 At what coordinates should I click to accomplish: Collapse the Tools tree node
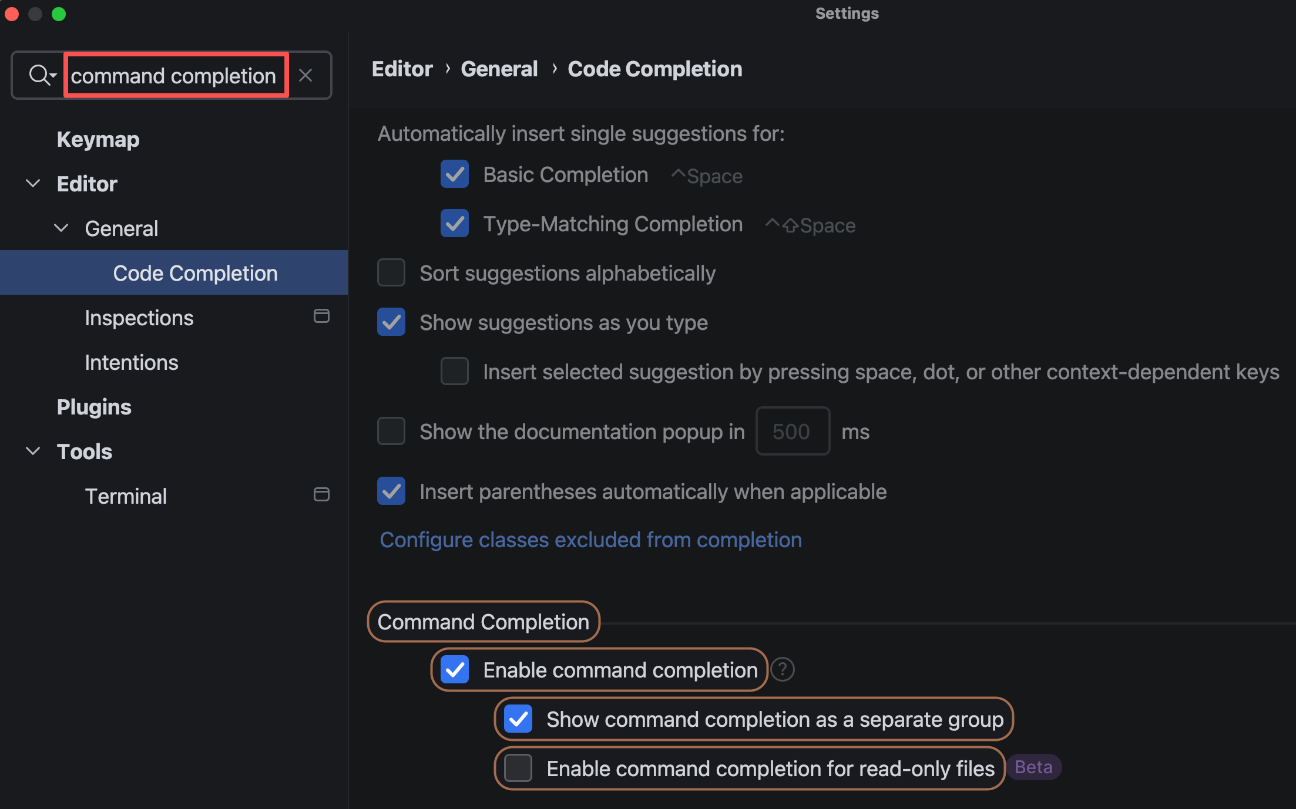(x=33, y=451)
